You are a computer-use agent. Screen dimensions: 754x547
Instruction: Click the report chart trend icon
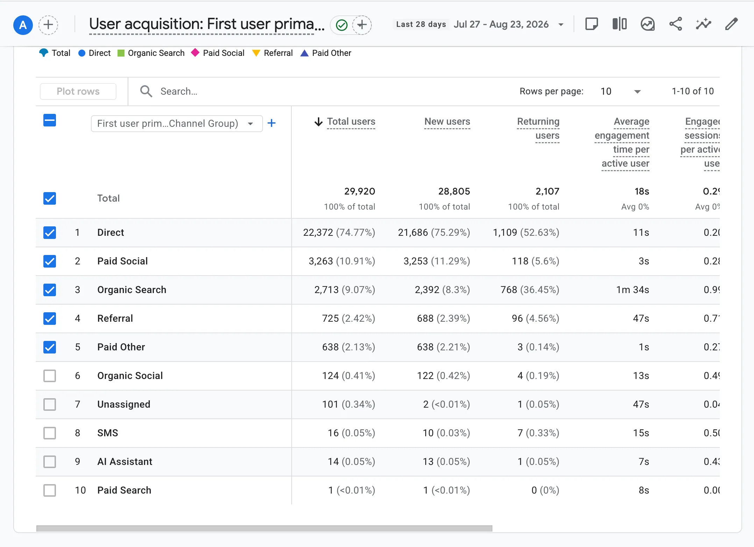coord(647,24)
